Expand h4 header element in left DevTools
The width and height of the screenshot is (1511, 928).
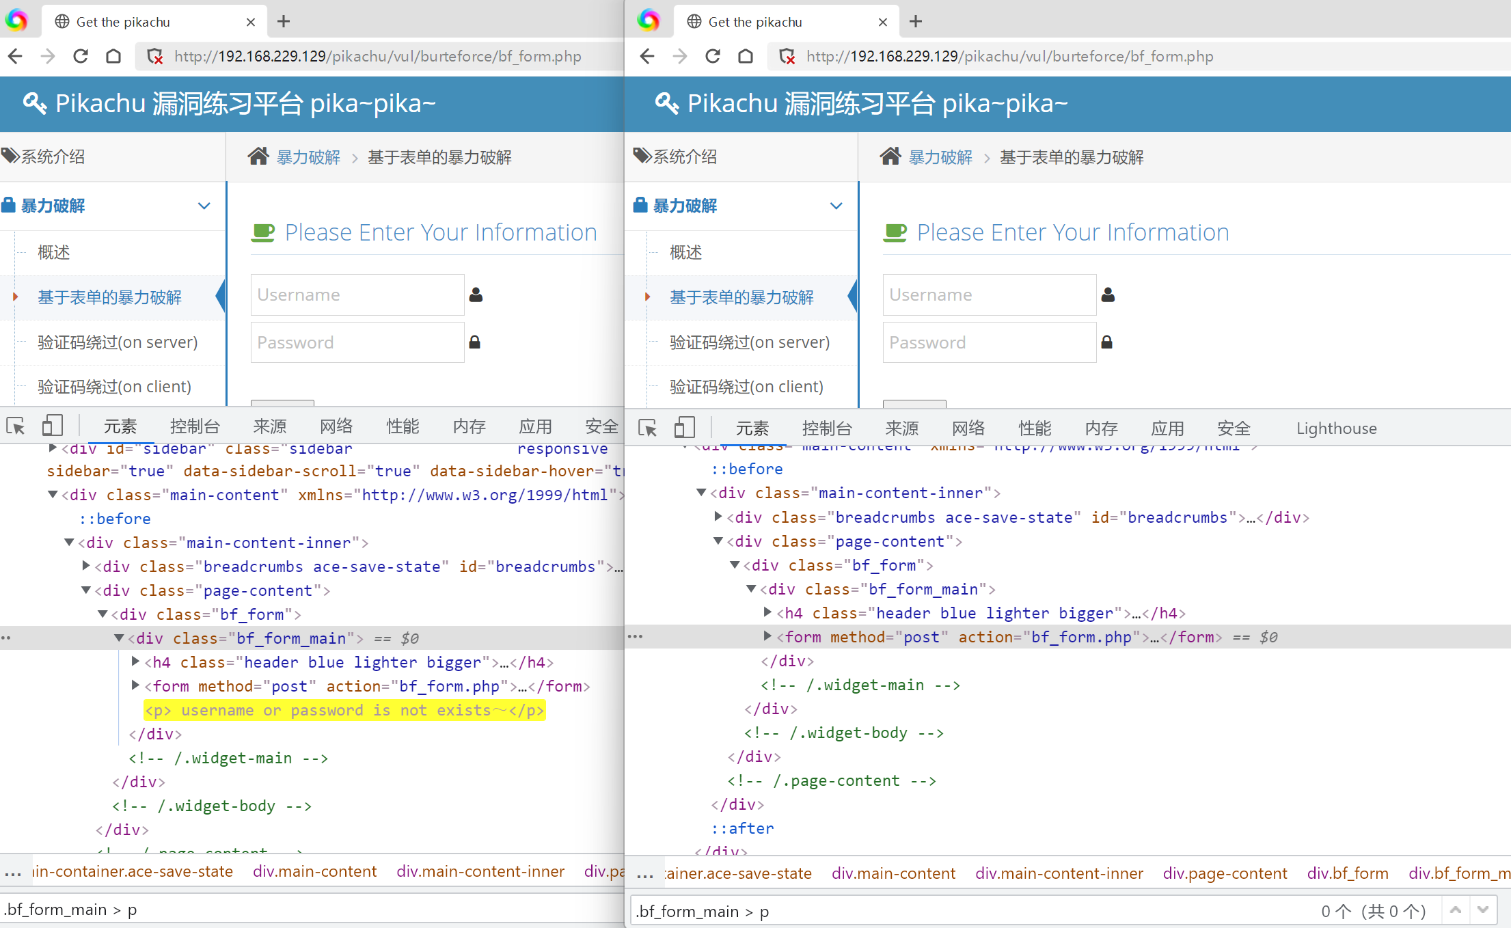coord(135,661)
